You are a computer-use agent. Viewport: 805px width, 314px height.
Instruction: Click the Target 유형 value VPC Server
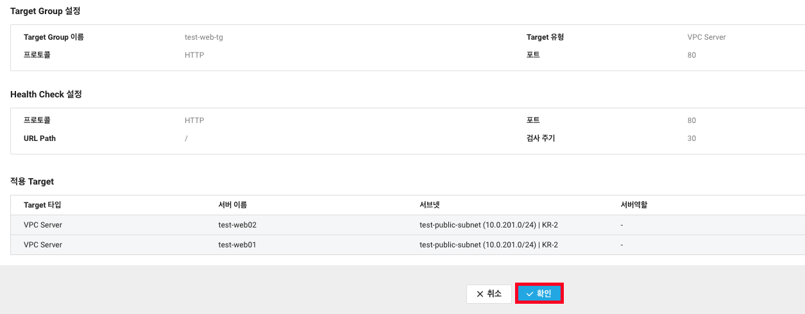pyautogui.click(x=706, y=37)
